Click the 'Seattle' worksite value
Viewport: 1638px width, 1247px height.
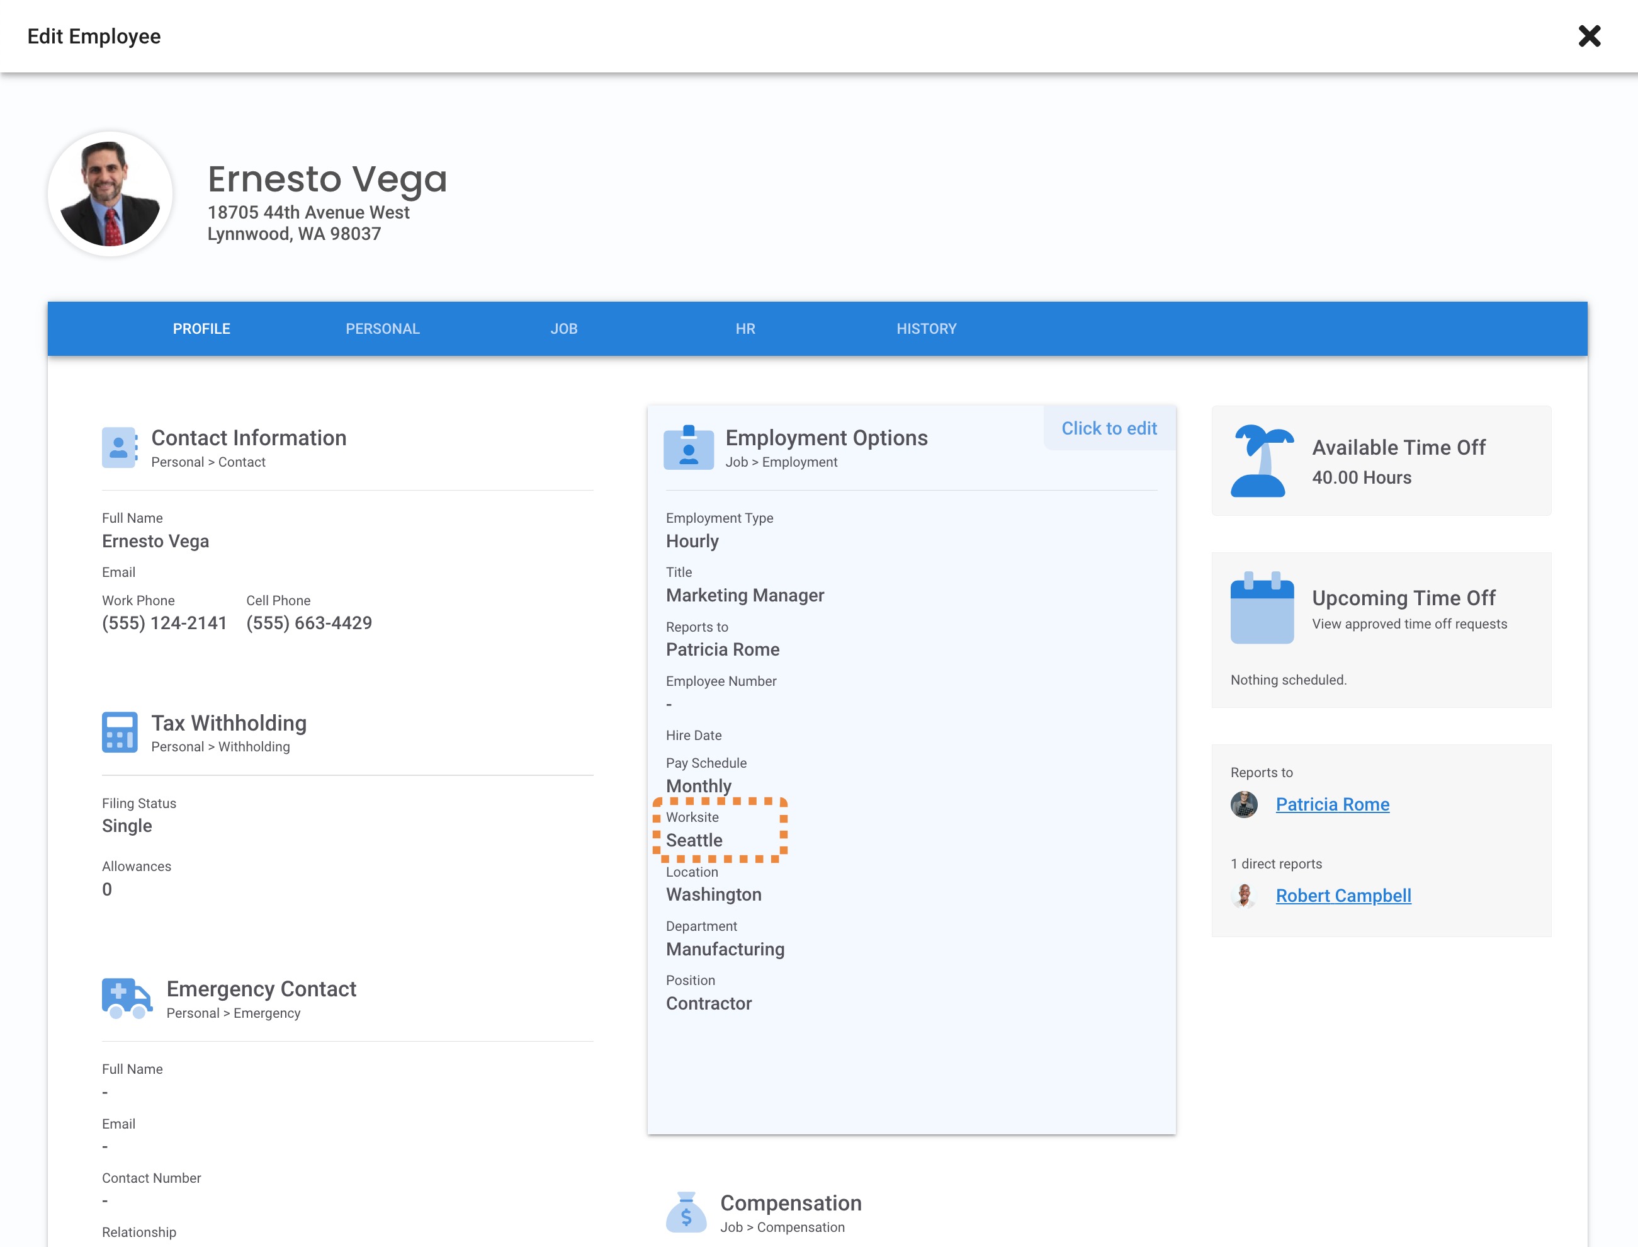[694, 840]
